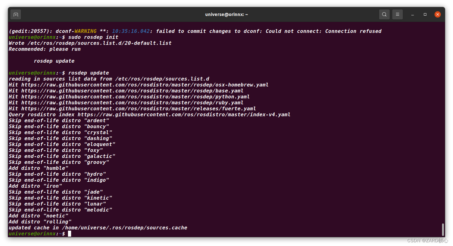This screenshot has height=246, width=453.
Task: Open the hamburger menu
Action: click(398, 14)
